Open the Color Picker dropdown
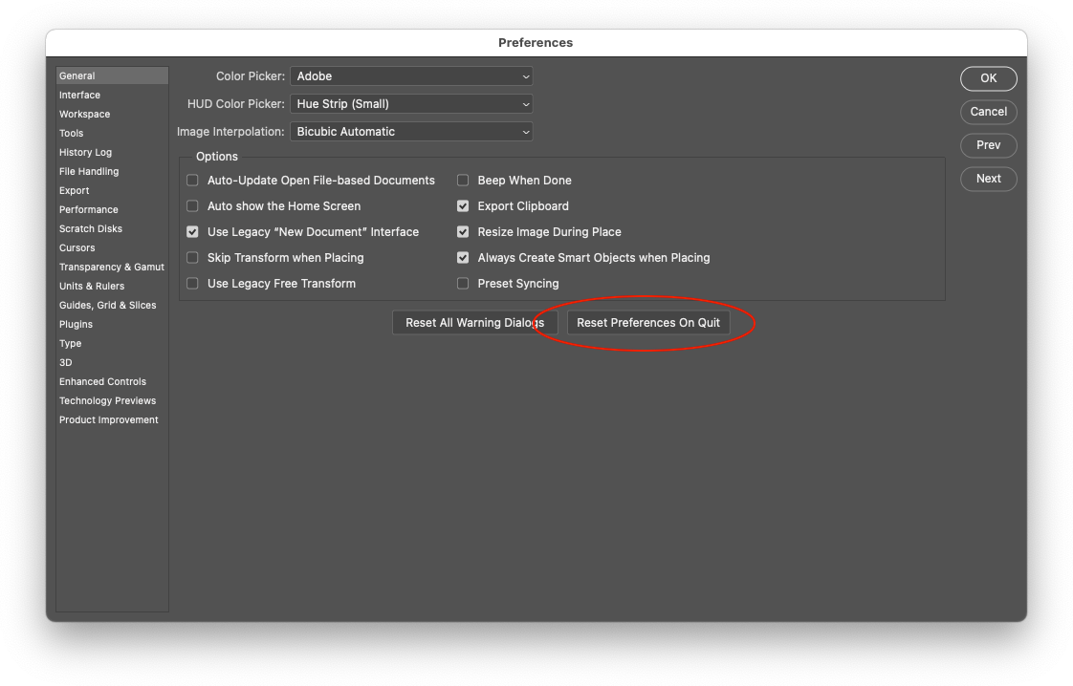The height and width of the screenshot is (686, 1073). pyautogui.click(x=411, y=75)
